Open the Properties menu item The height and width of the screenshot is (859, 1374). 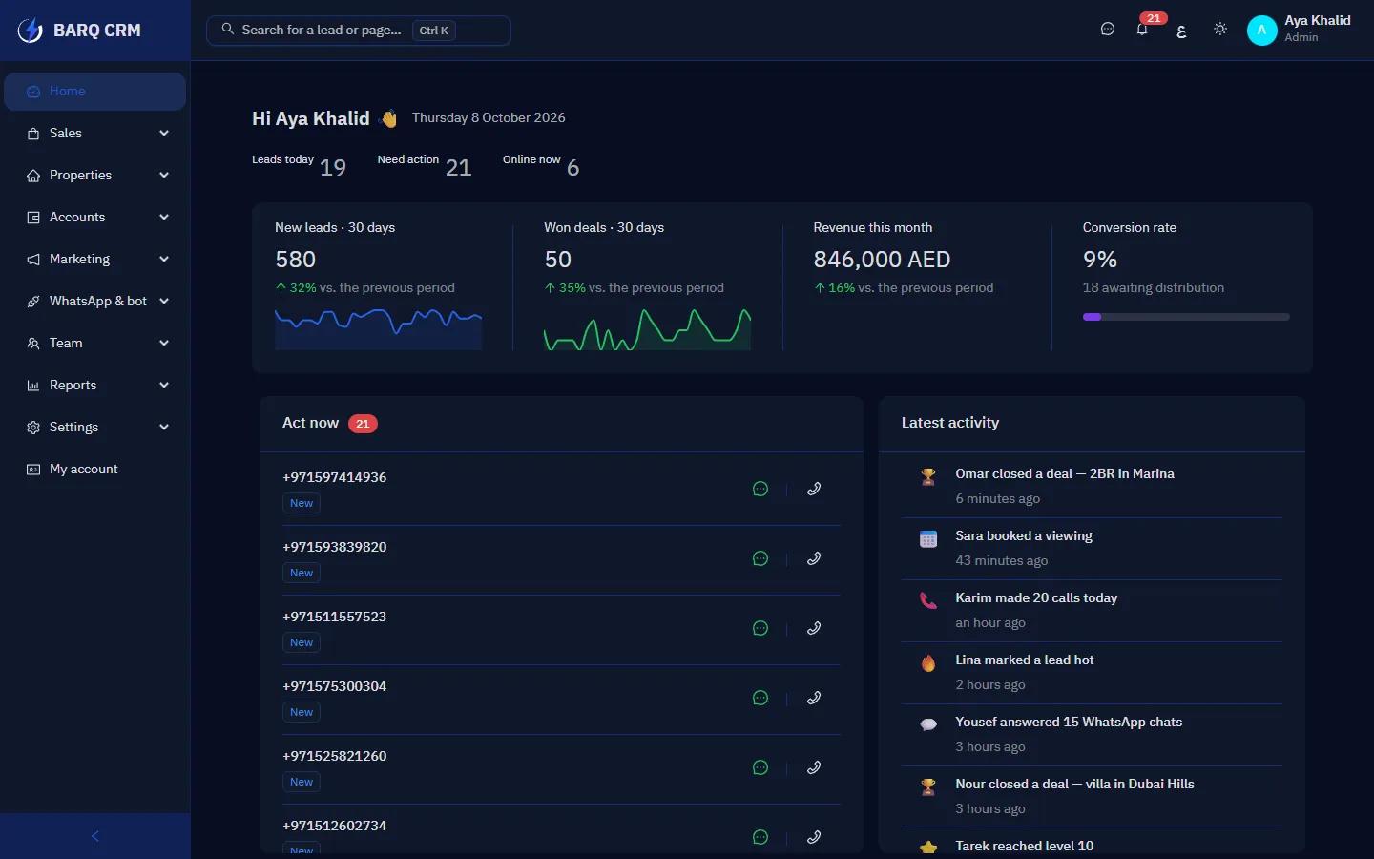tap(94, 176)
